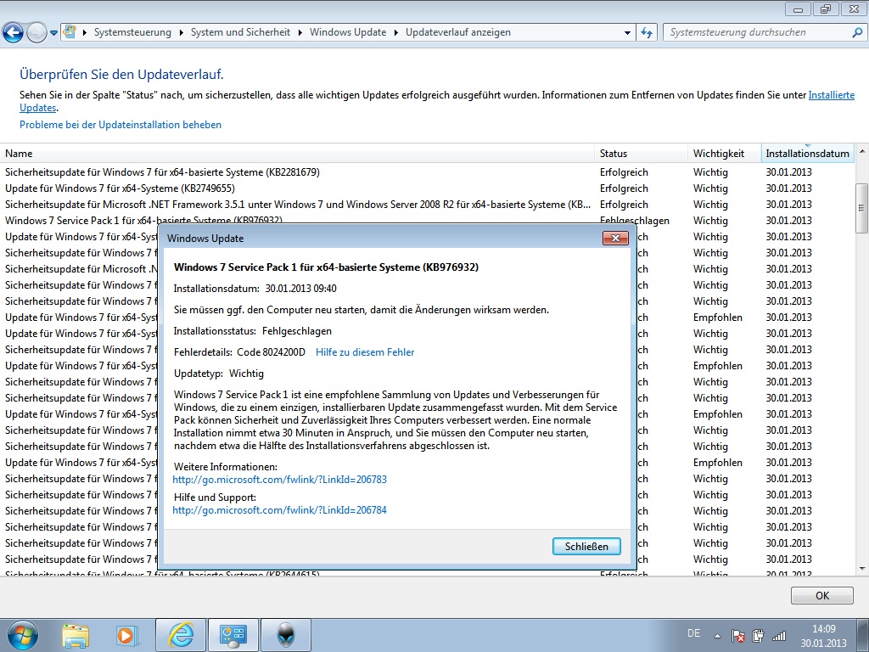Image resolution: width=869 pixels, height=652 pixels.
Task: Select the .NET Framework 3.5.1 Sicherheitsupdate row
Action: [x=427, y=205]
